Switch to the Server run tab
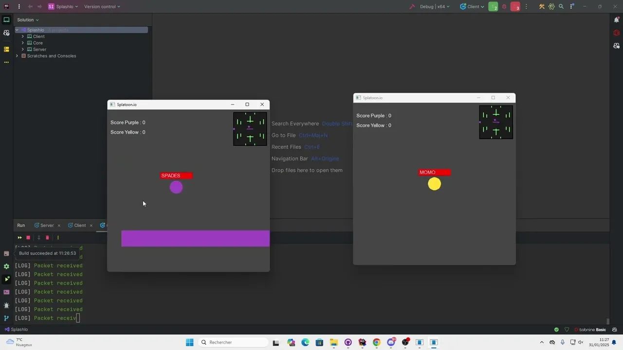The height and width of the screenshot is (350, 623). click(44, 226)
